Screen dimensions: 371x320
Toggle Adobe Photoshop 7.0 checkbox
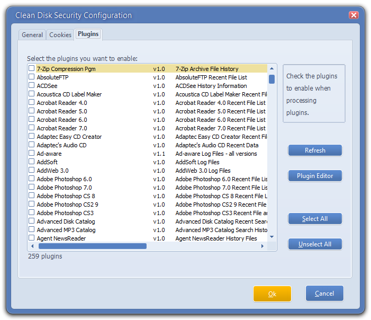click(x=31, y=187)
